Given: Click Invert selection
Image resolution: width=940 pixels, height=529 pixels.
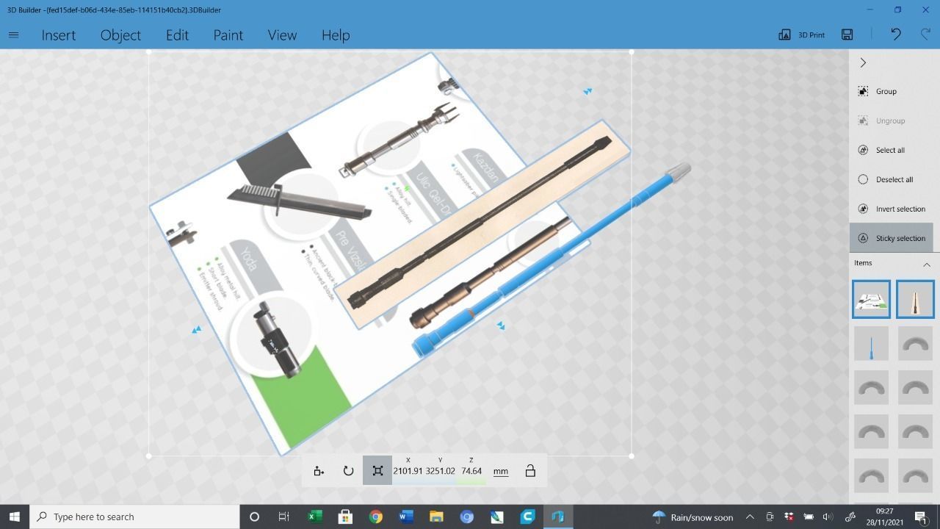Looking at the screenshot, I should pyautogui.click(x=892, y=209).
